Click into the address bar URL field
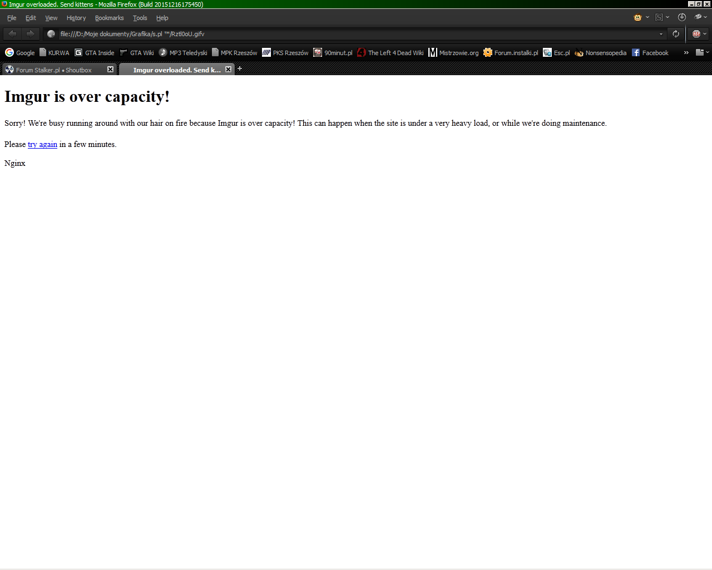The image size is (712, 570). click(356, 34)
